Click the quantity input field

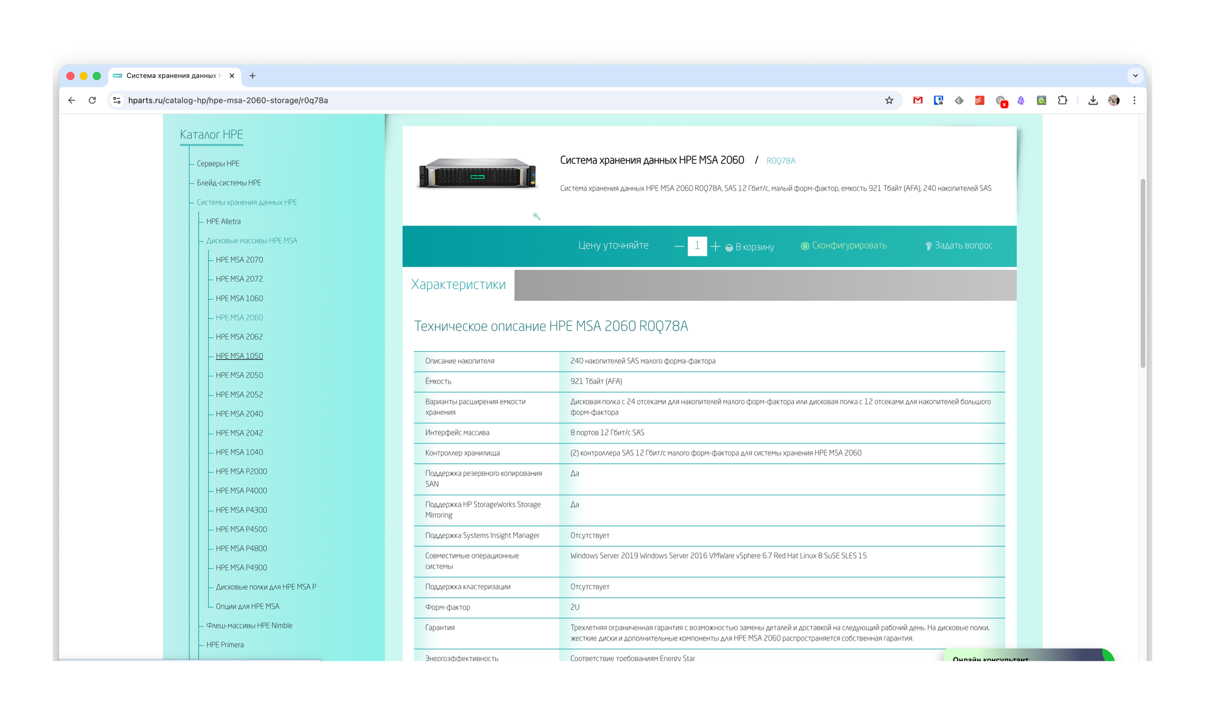click(x=697, y=246)
